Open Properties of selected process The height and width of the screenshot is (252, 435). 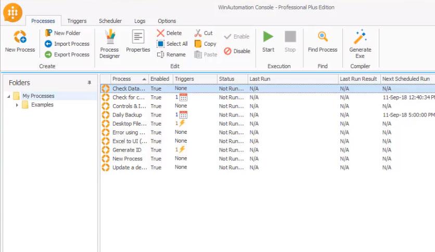[x=138, y=41]
